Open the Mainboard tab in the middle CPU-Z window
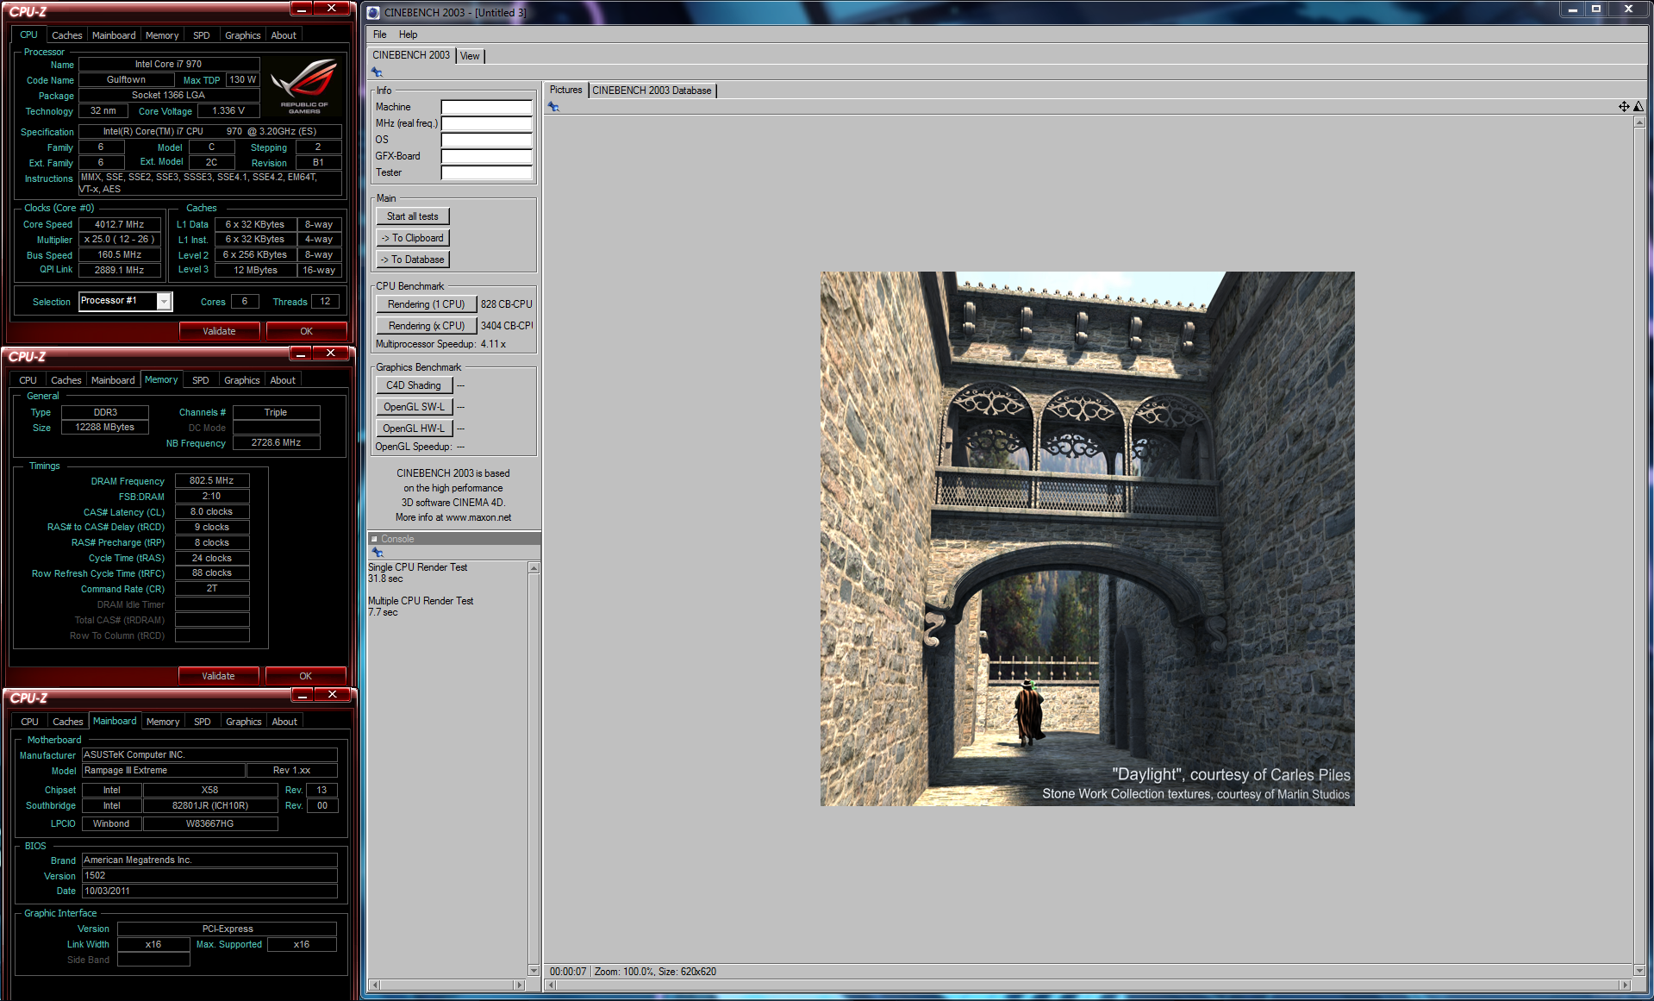 (113, 380)
